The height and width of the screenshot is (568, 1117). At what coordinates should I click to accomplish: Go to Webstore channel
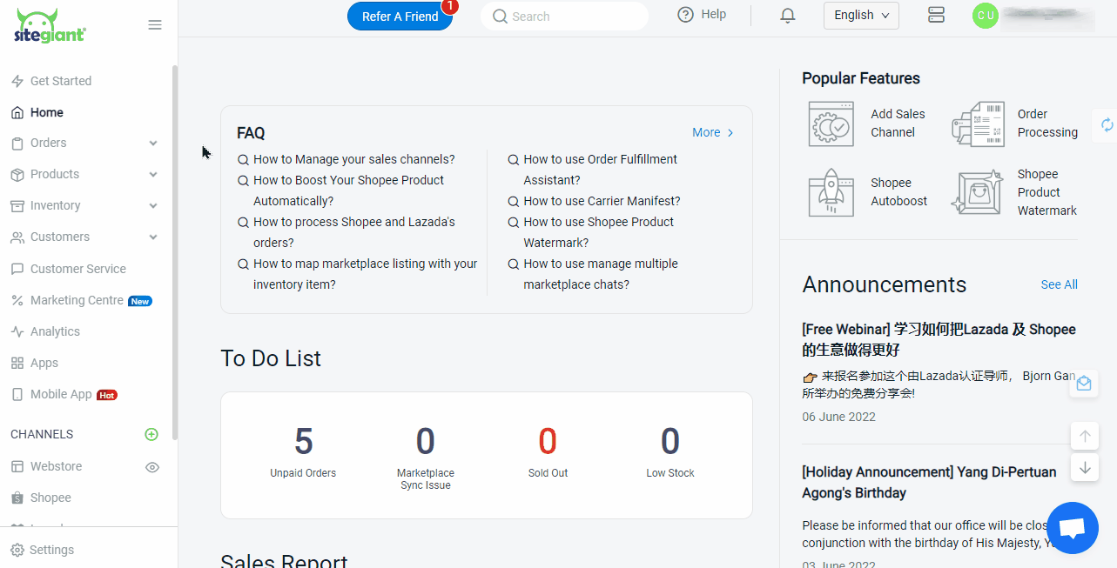point(56,466)
